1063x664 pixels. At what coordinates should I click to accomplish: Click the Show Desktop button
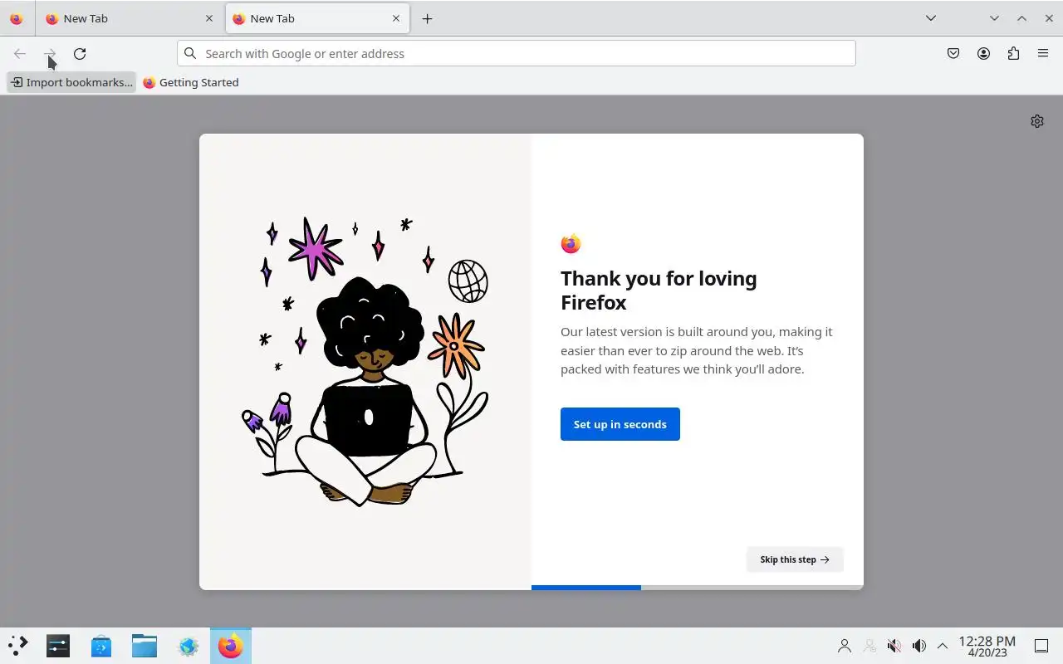[x=1041, y=646]
